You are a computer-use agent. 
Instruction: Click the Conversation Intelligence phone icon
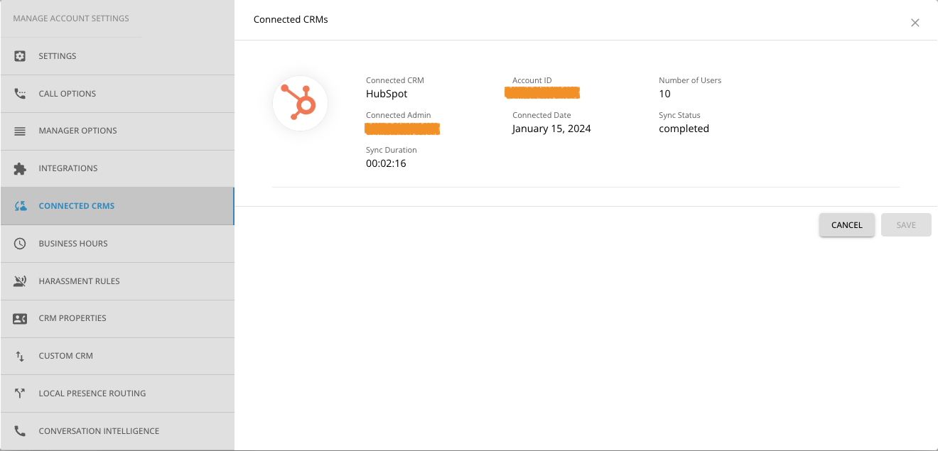pyautogui.click(x=20, y=431)
